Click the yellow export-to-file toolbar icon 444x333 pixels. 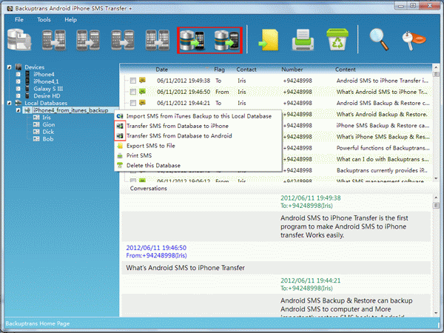click(x=269, y=40)
